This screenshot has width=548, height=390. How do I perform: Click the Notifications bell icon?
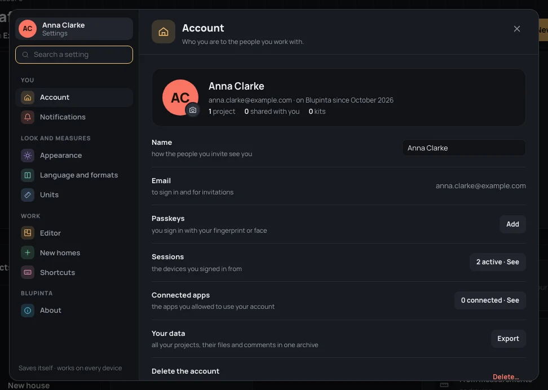pyautogui.click(x=28, y=117)
